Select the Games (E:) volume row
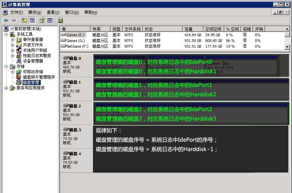The width and height of the screenshot is (292, 193). pyautogui.click(x=172, y=35)
